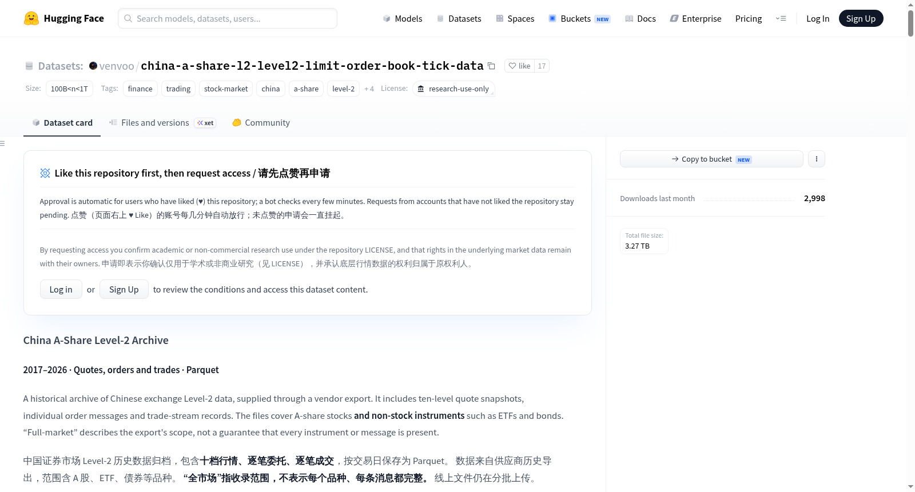Open the three-dot options menu
Screen dimensions: 915x492
coord(817,159)
